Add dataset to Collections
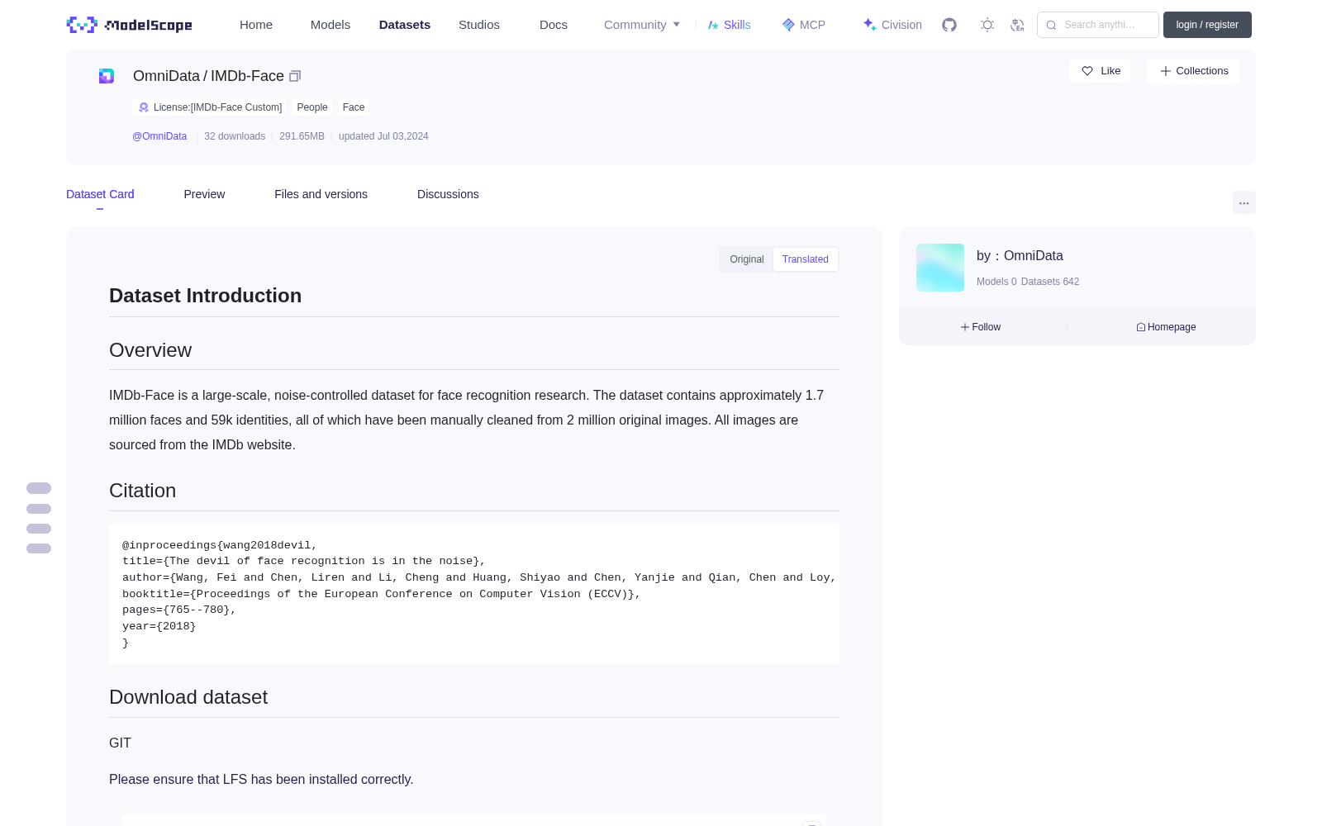This screenshot has width=1322, height=826. (x=1193, y=71)
